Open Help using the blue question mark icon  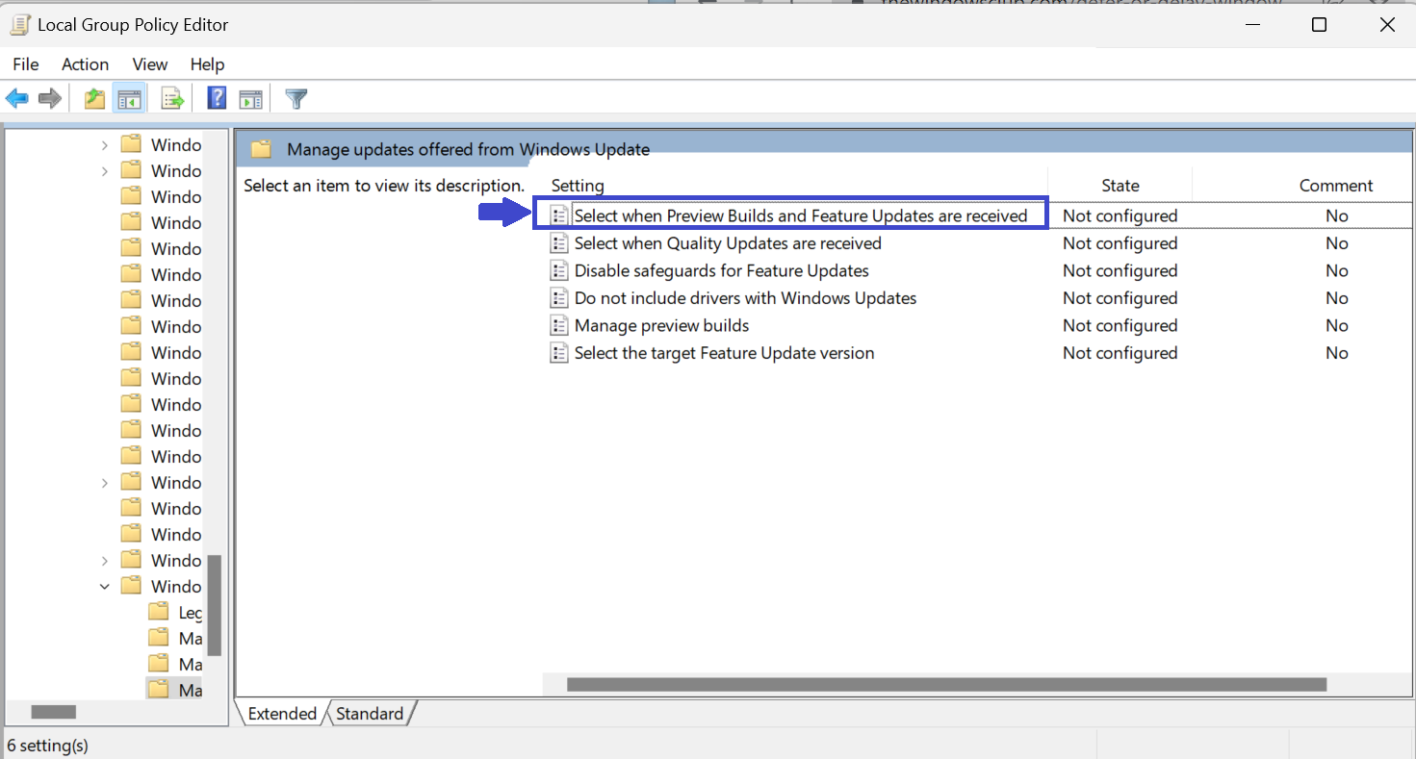tap(218, 98)
